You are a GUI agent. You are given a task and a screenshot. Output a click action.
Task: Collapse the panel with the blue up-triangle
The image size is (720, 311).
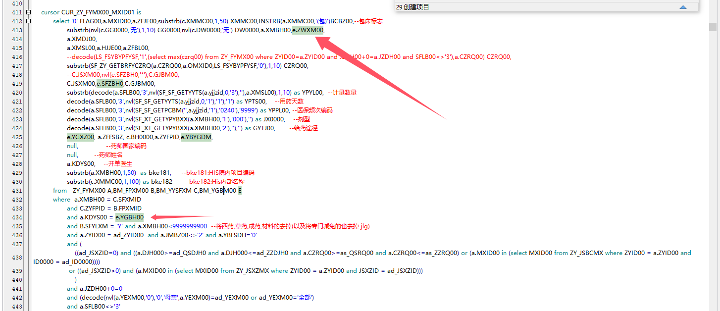click(x=683, y=7)
